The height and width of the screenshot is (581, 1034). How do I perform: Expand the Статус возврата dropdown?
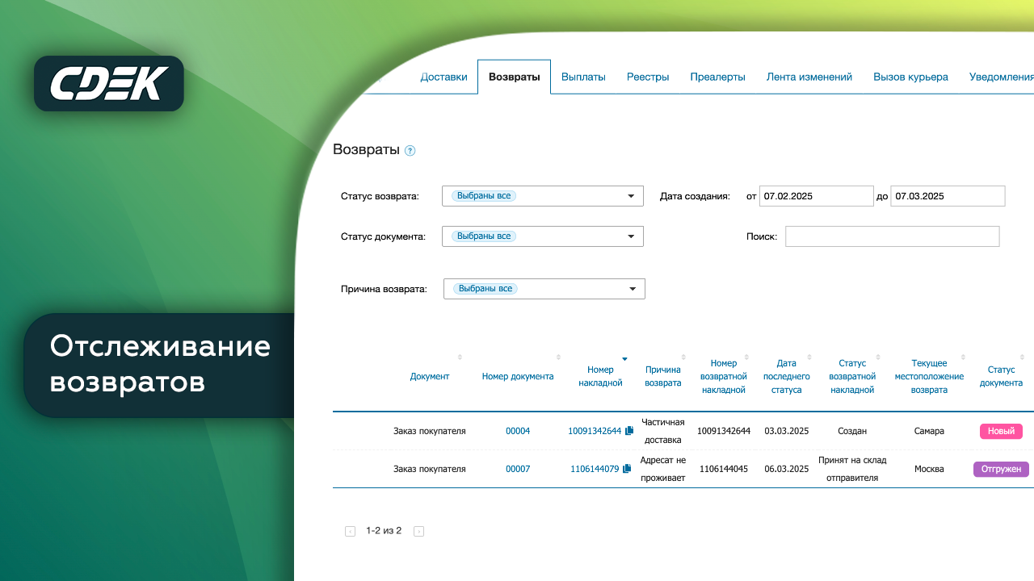631,196
